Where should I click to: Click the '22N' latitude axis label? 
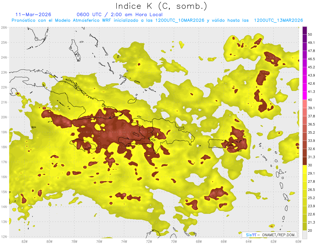tap(4, 87)
